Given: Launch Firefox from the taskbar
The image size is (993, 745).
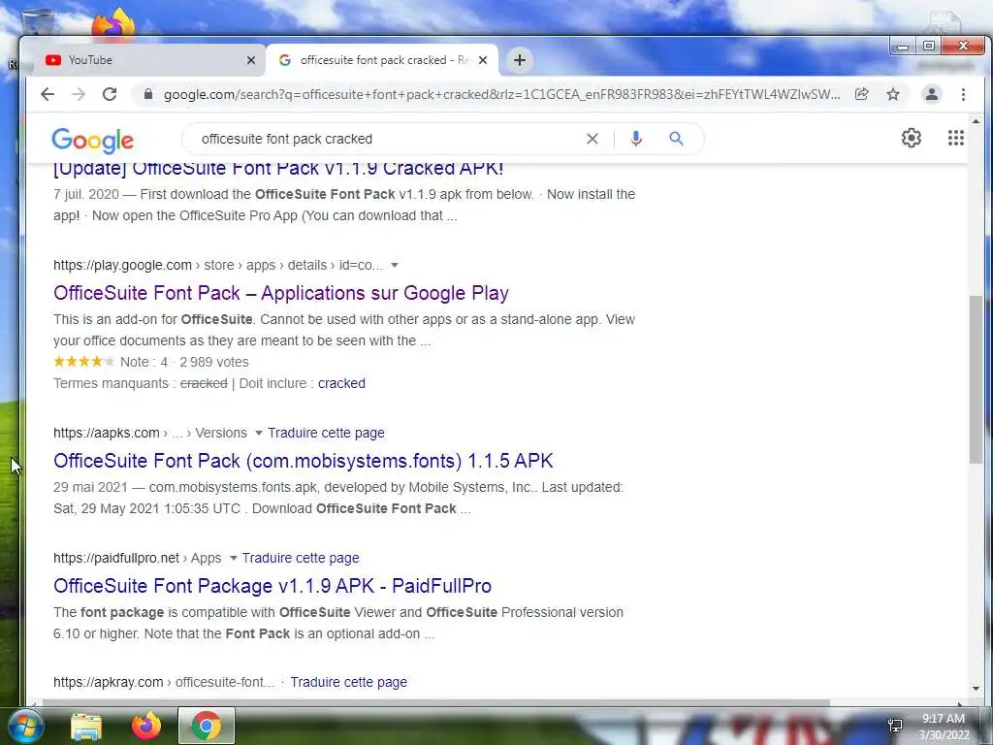Looking at the screenshot, I should click(146, 726).
